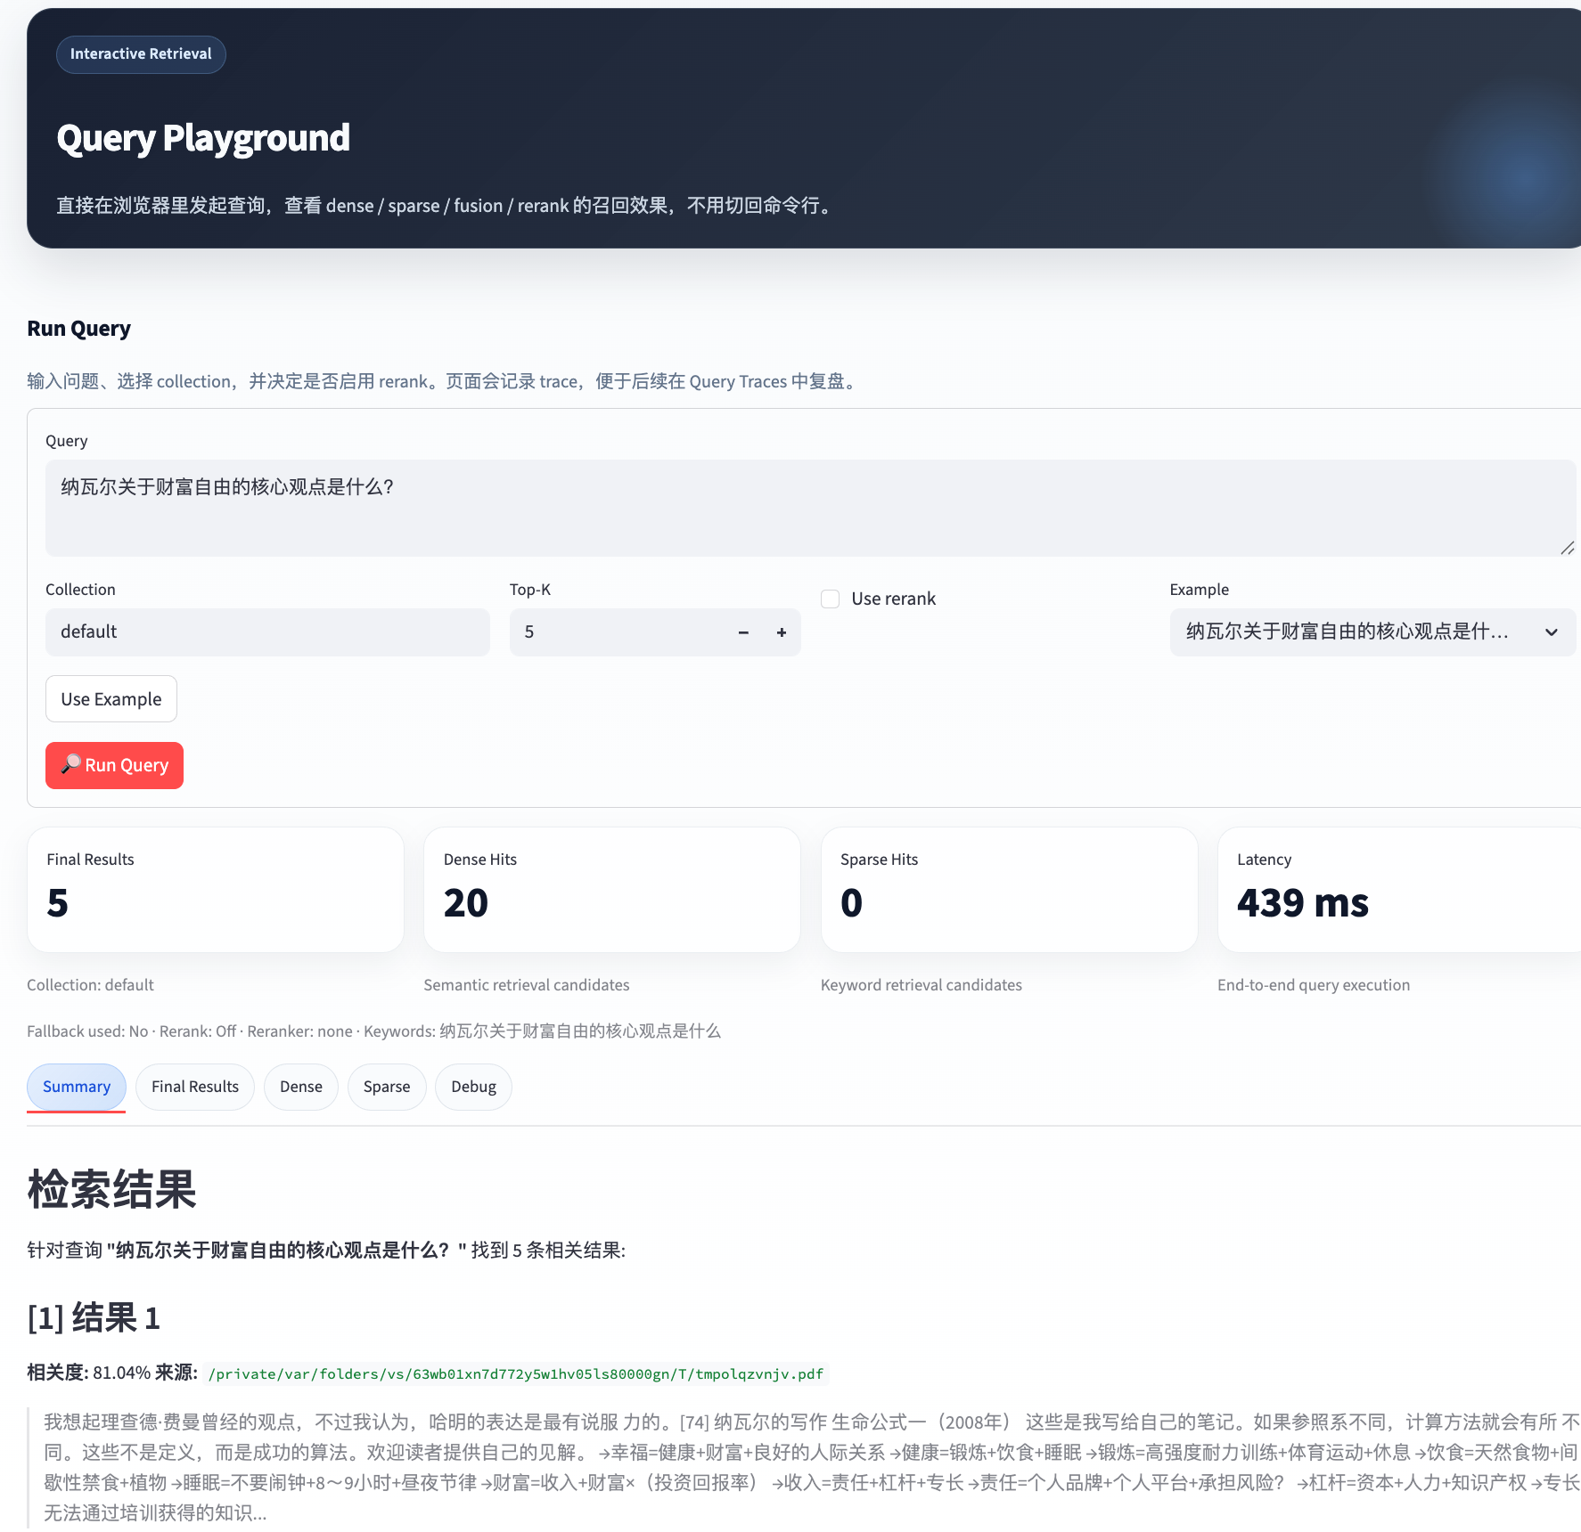Enable the Use rerank checkbox
This screenshot has height=1532, width=1581.
tap(830, 599)
